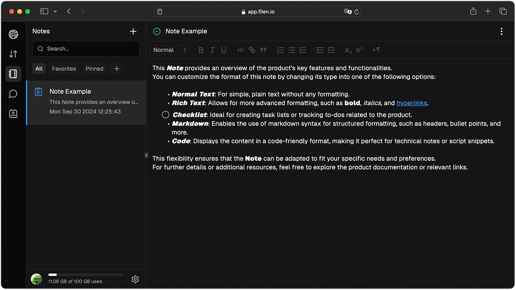The width and height of the screenshot is (516, 290).
Task: Open the note options three-dot menu
Action: [501, 31]
